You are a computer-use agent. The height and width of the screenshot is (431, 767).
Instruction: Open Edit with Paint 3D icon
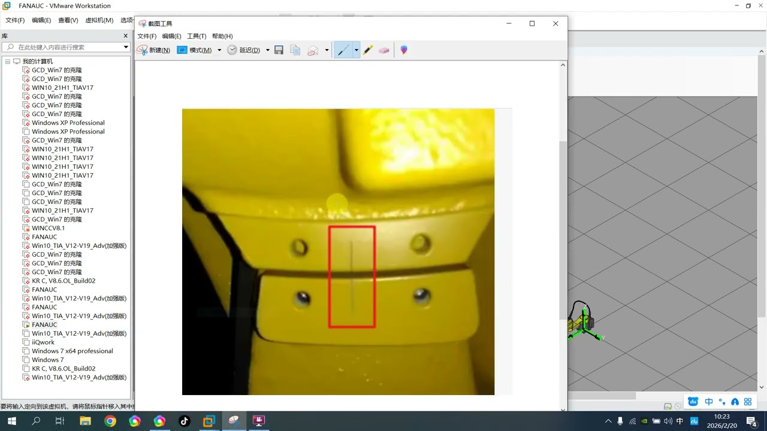coord(404,50)
